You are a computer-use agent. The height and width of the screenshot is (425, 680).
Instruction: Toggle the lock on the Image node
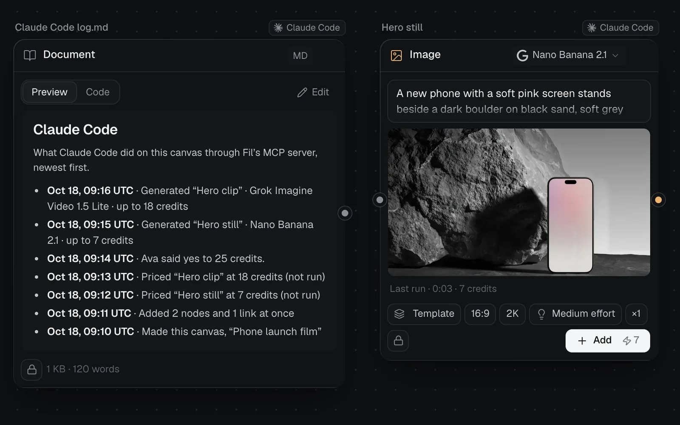pyautogui.click(x=398, y=341)
